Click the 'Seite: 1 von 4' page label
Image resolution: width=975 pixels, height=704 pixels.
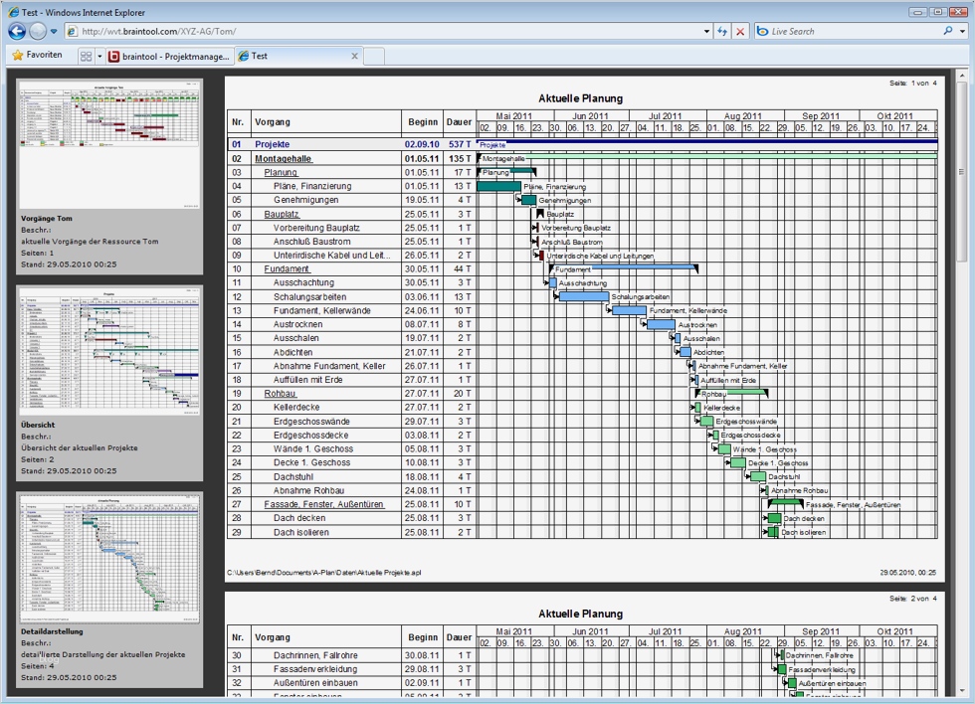[913, 83]
